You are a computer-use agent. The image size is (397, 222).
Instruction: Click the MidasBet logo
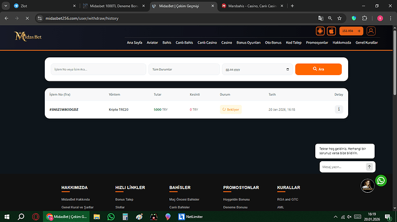pos(28,36)
